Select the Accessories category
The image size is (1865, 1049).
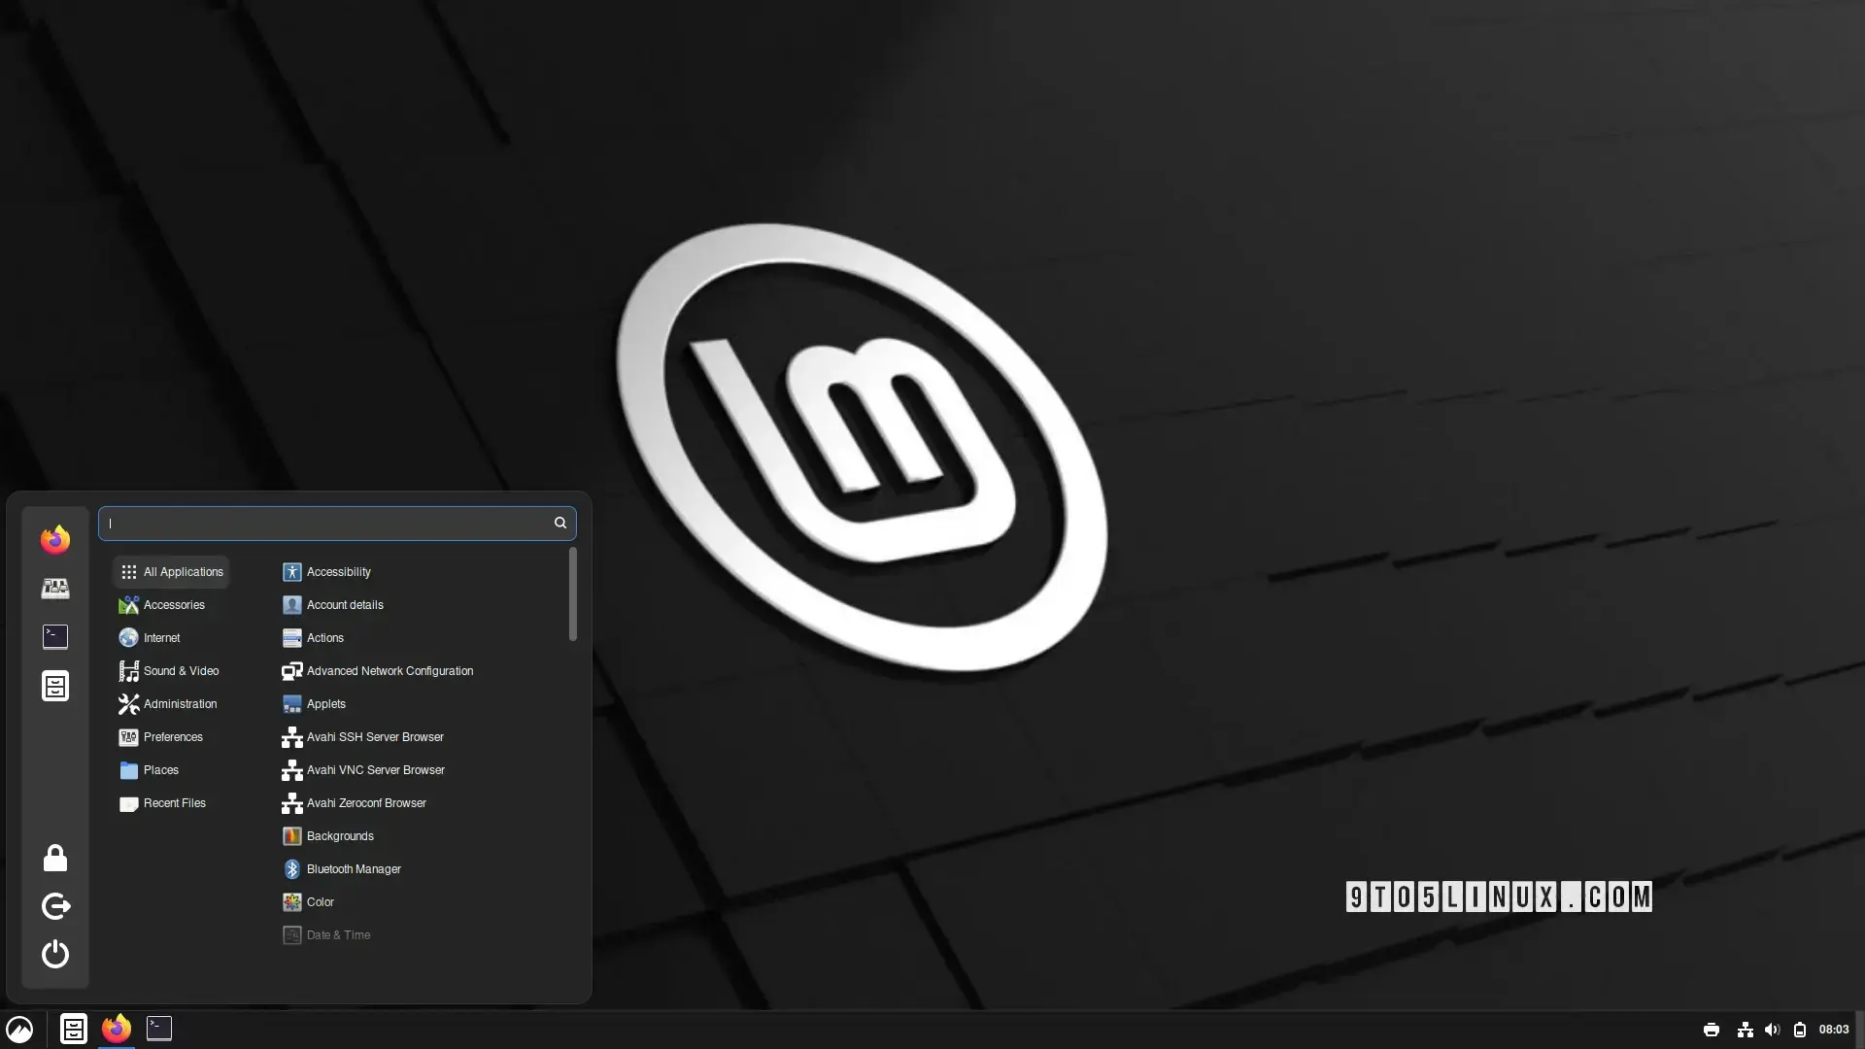[173, 605]
